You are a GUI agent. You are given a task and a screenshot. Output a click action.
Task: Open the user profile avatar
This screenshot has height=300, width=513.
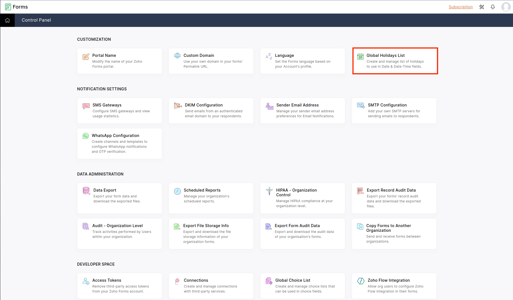(506, 7)
